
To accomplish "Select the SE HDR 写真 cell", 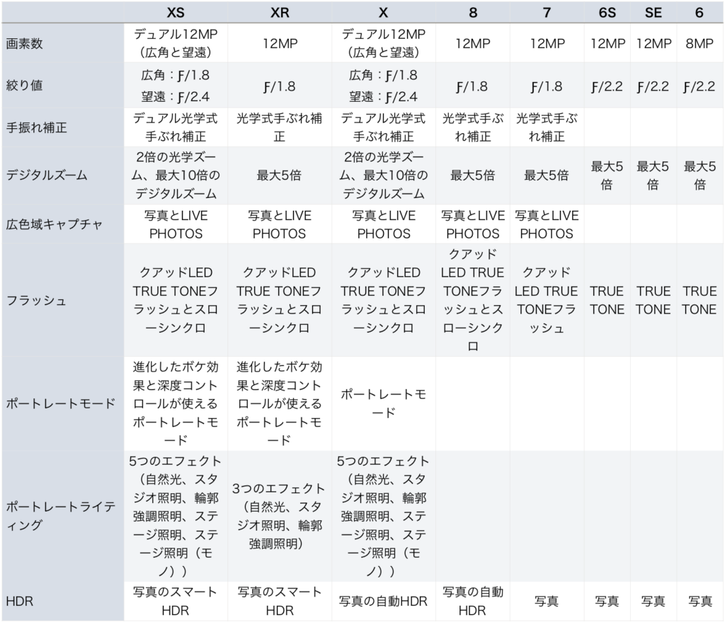I will 653,601.
